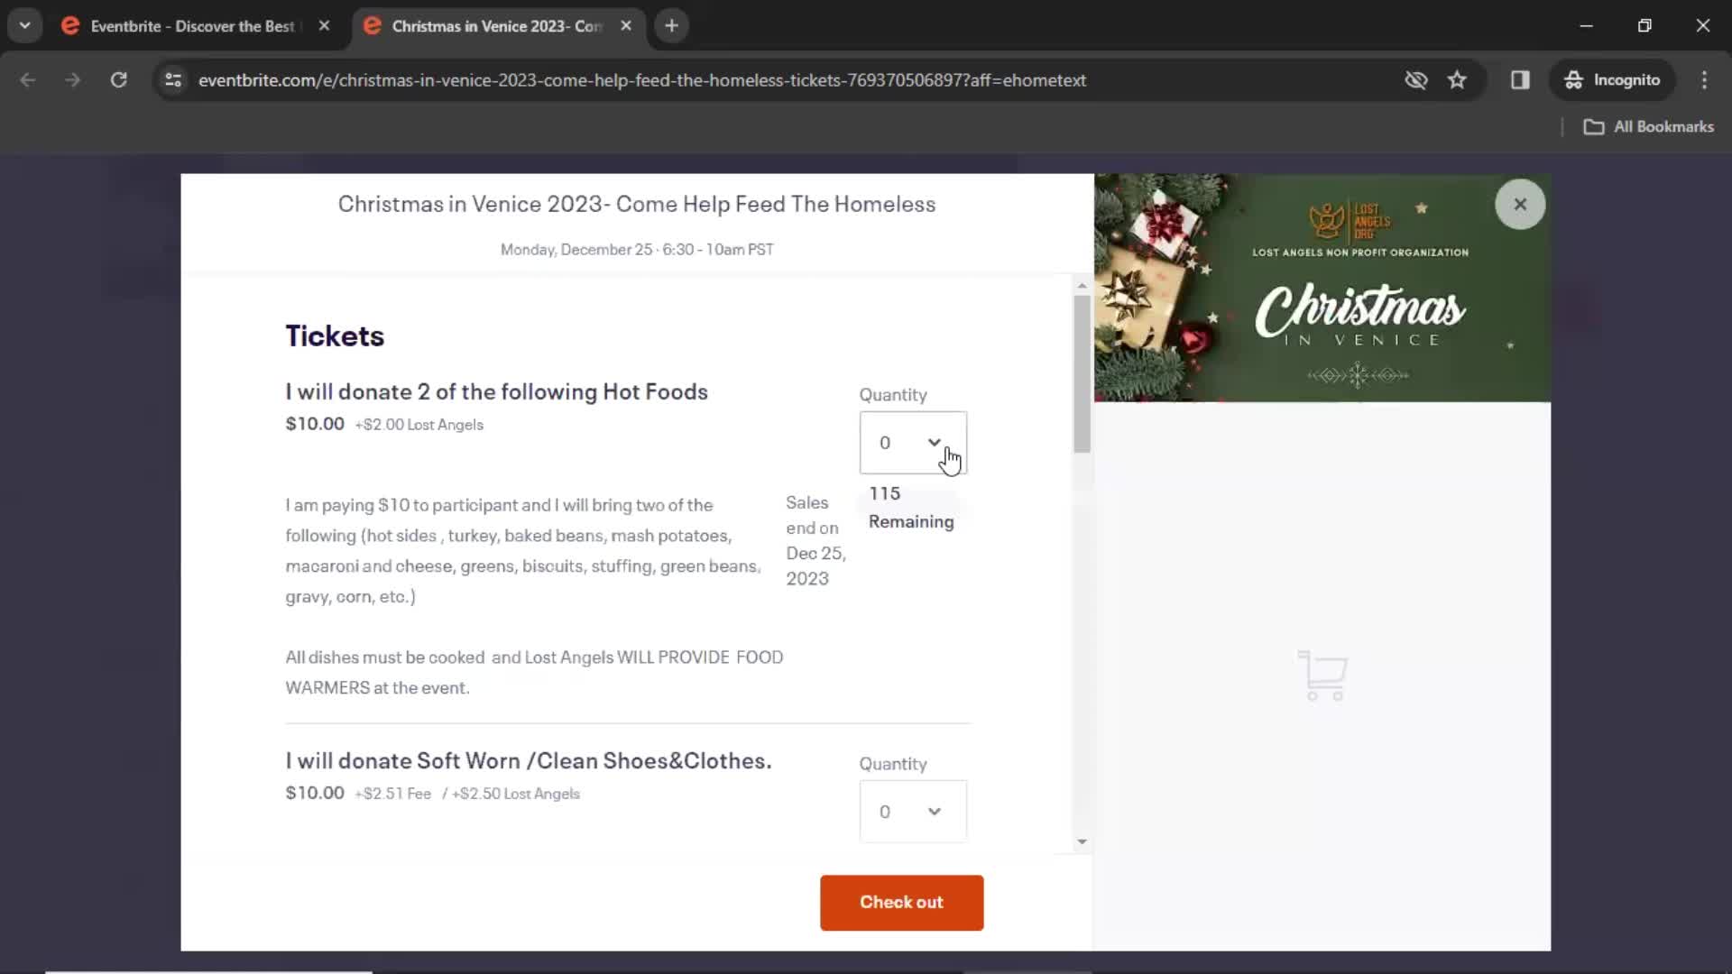Click the 'I will donate 2 of the following Hot Foods' title
The height and width of the screenshot is (974, 1732).
496,392
